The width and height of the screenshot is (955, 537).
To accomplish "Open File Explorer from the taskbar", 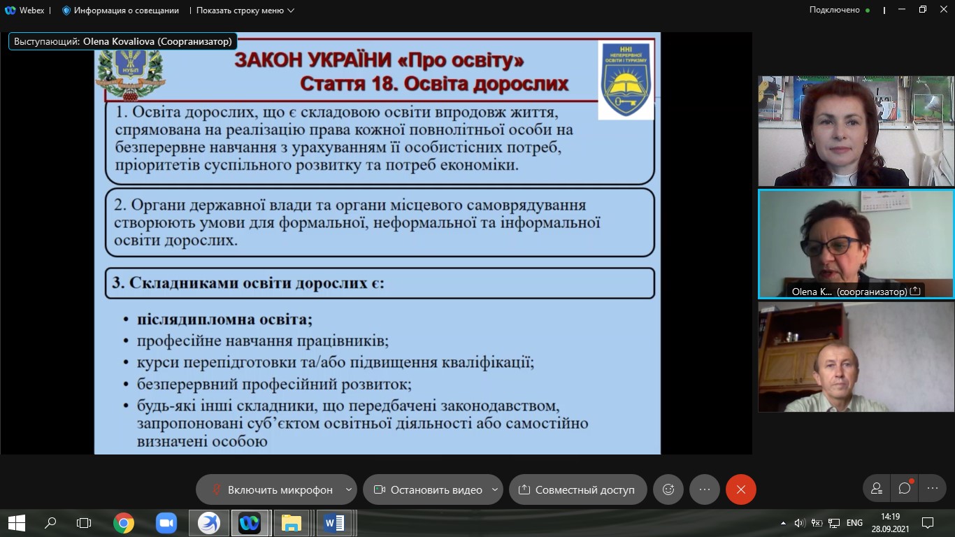I will tap(292, 522).
